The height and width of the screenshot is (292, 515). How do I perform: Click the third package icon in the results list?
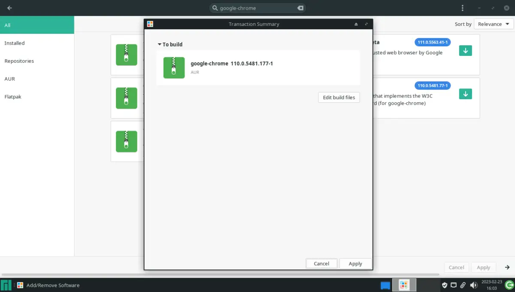[126, 141]
